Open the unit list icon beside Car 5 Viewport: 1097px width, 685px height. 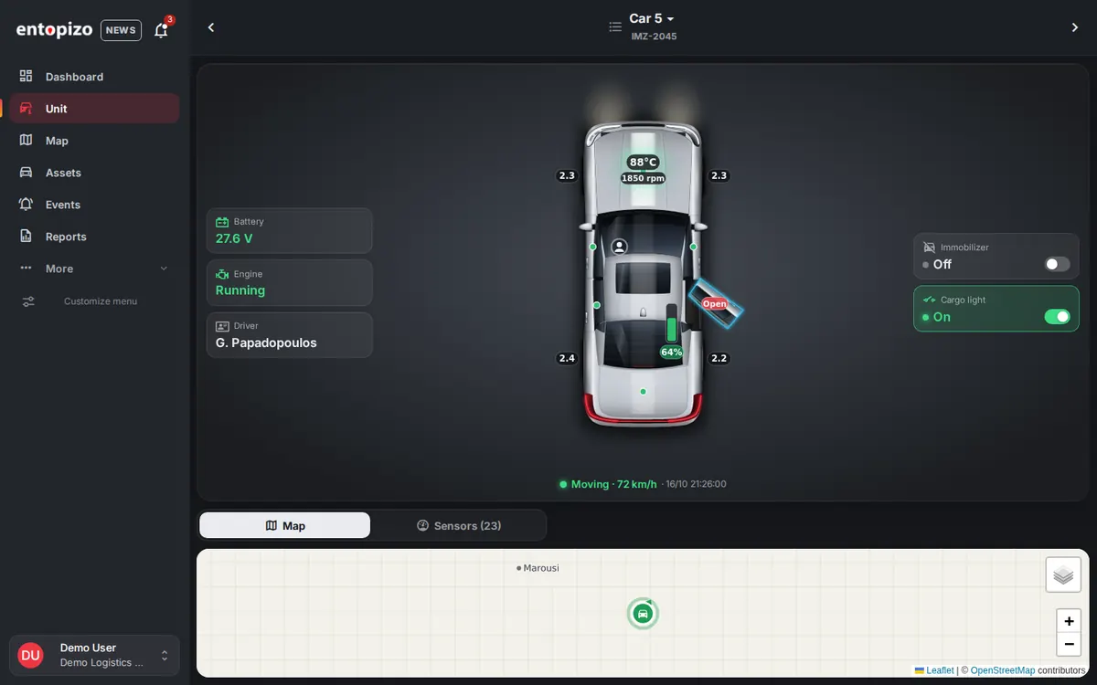pos(615,27)
